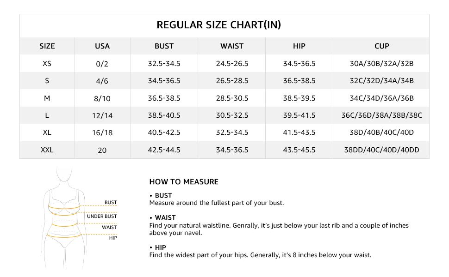Viewport: 449px width, 277px height.
Task: Click cup cell 38DD/40C/40D/40DD
Action: 382,150
